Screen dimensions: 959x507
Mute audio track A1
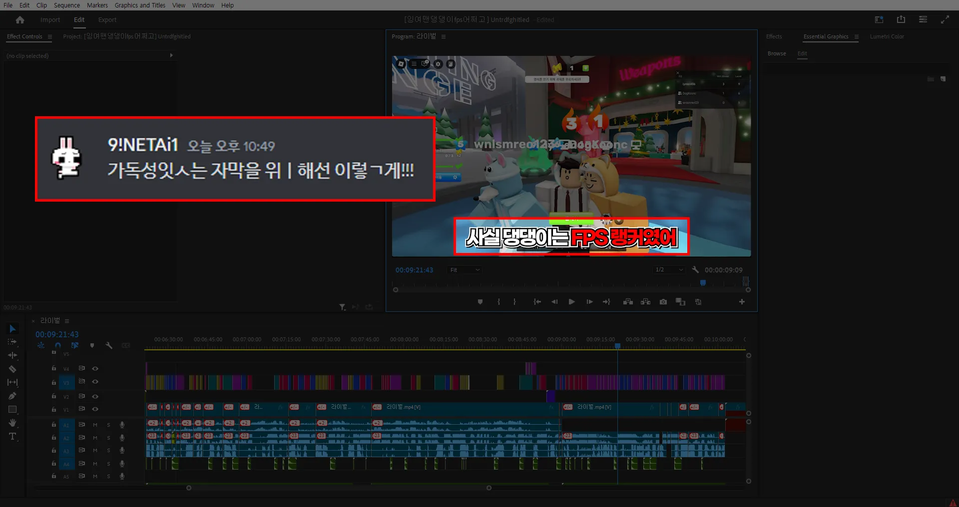pos(95,425)
